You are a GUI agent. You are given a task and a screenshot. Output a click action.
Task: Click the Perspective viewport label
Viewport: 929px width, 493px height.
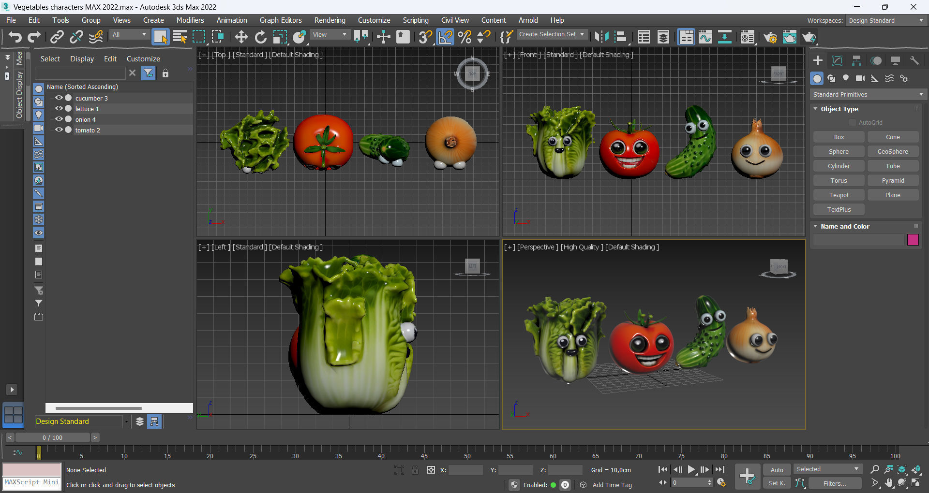[538, 247]
